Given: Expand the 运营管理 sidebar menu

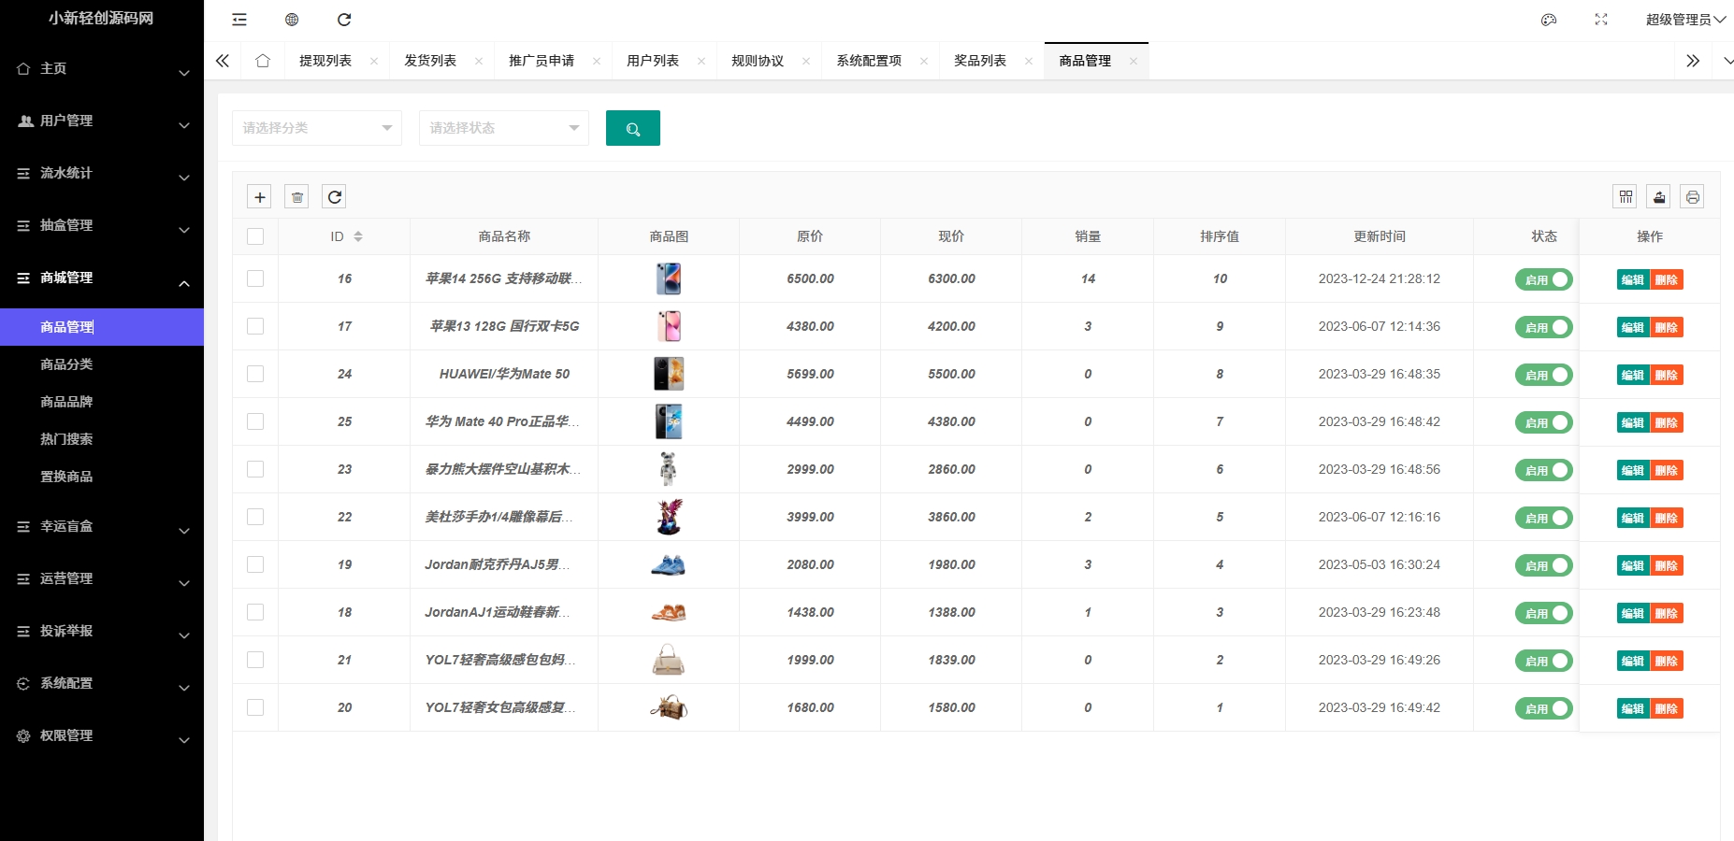Looking at the screenshot, I should pos(102,578).
